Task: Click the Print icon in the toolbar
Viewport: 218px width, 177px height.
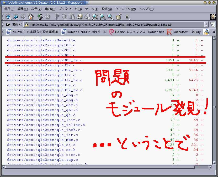Action: coord(79,17)
